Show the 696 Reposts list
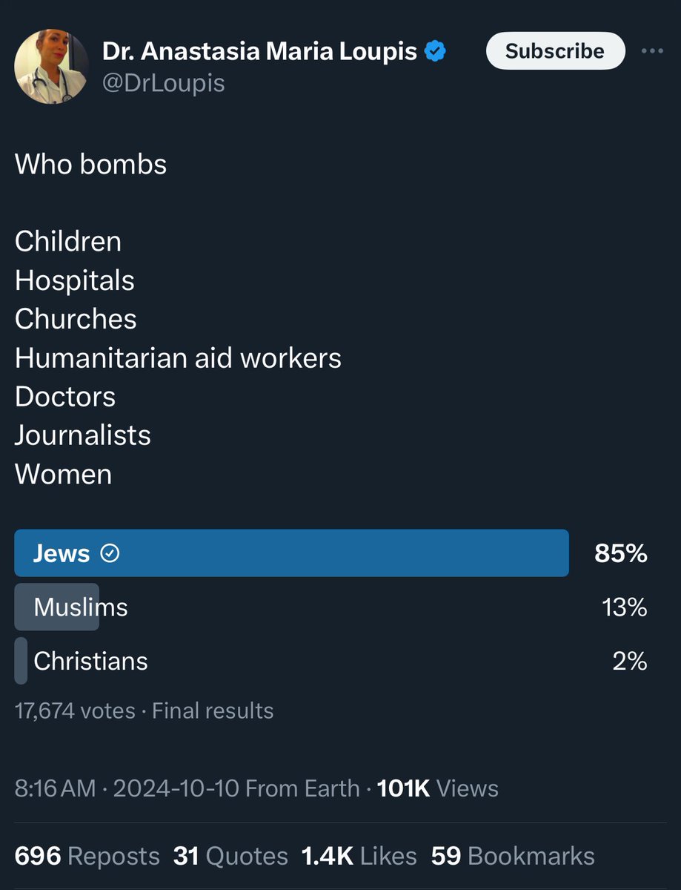The width and height of the screenshot is (681, 890). pos(87,856)
